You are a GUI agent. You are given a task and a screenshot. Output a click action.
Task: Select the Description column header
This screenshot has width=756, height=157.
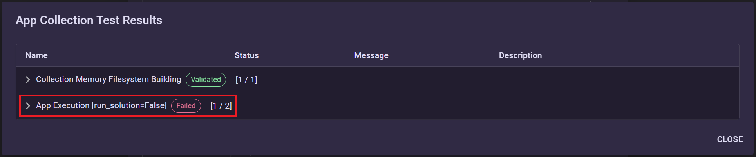pyautogui.click(x=520, y=55)
